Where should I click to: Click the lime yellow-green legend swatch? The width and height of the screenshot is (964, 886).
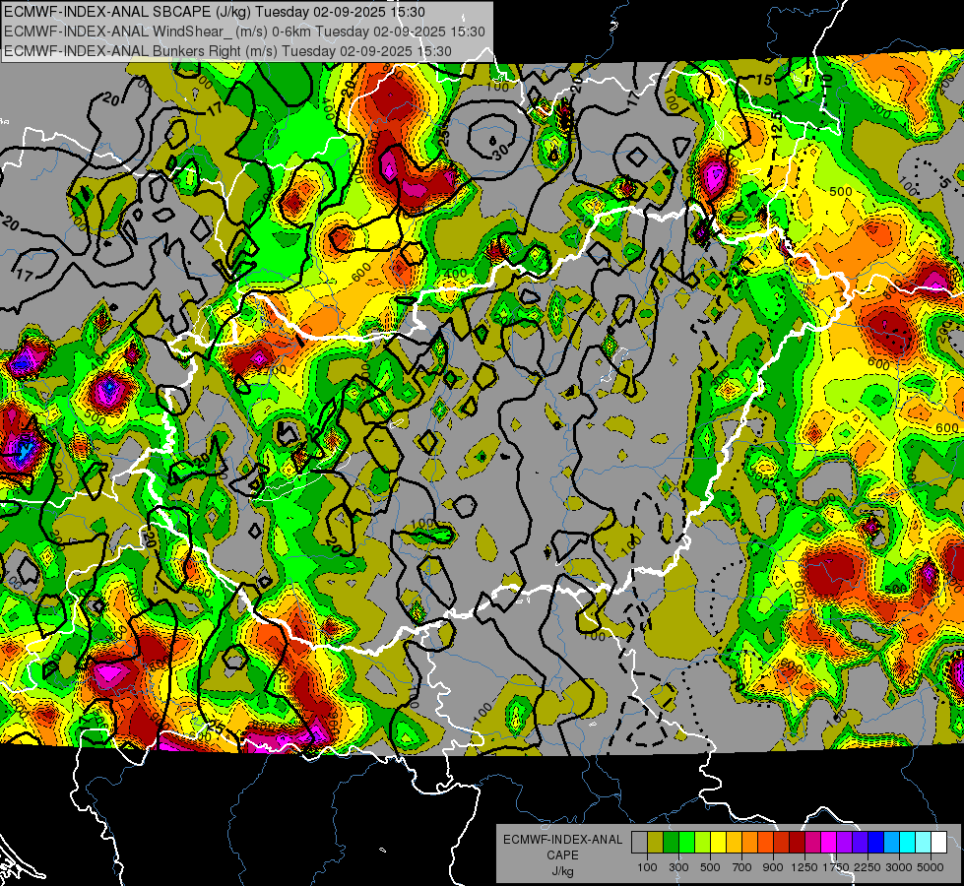tap(702, 842)
